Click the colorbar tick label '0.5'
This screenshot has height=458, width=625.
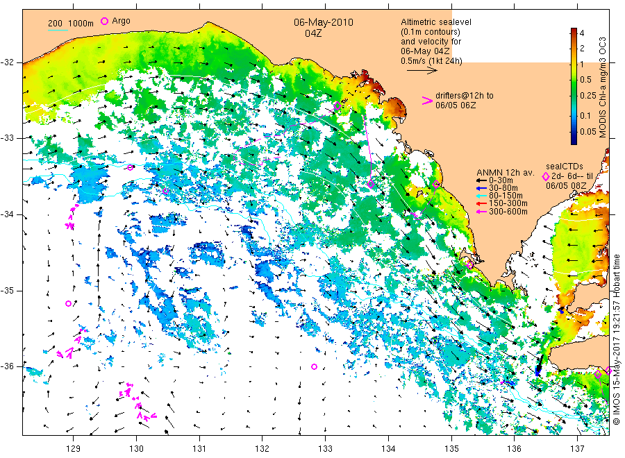[x=585, y=80]
